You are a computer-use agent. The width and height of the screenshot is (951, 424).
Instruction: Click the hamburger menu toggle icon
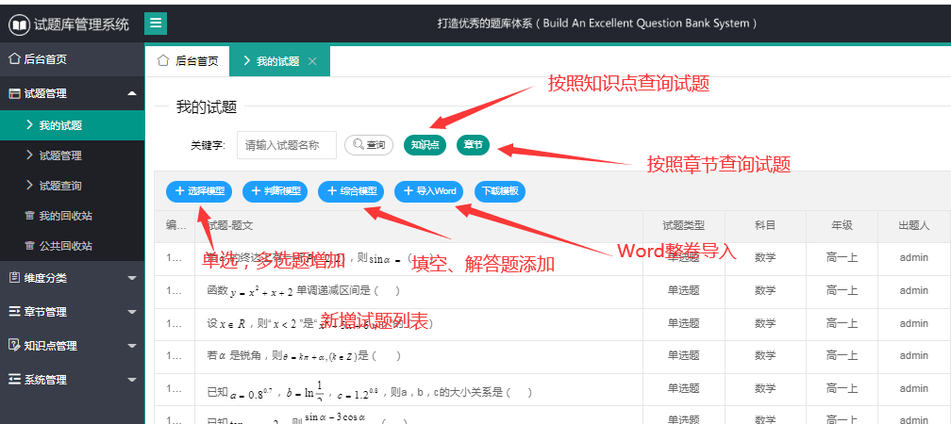(x=156, y=24)
